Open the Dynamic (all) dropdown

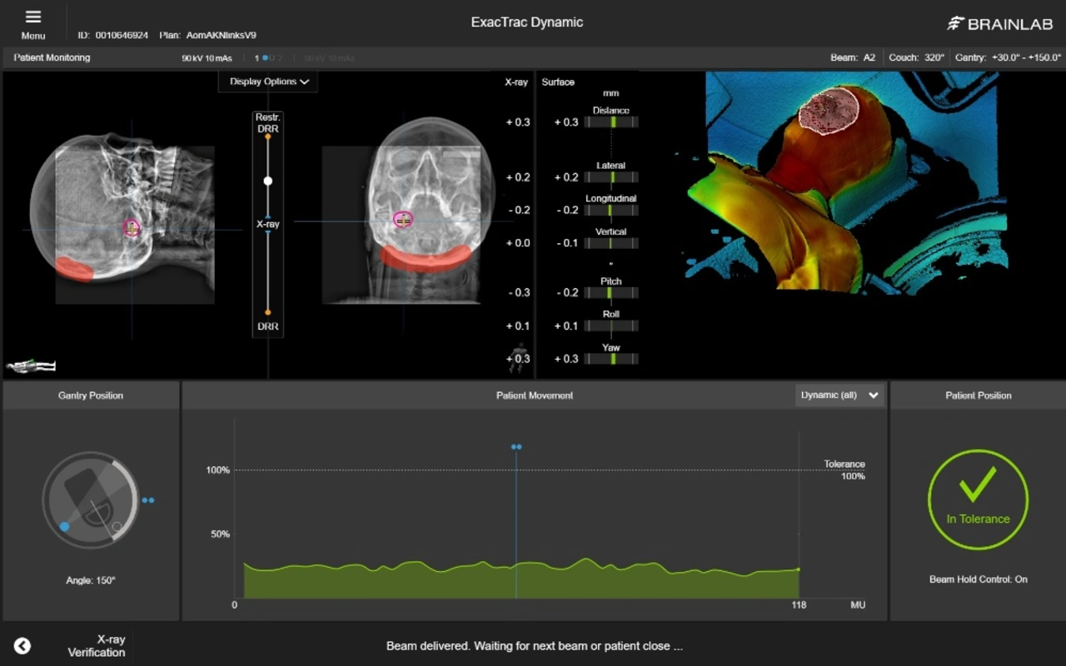pyautogui.click(x=839, y=395)
